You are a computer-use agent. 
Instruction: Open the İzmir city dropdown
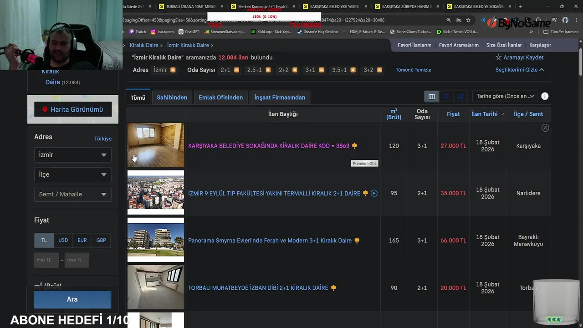point(72,155)
